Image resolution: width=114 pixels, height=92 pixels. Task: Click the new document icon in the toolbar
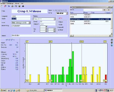tap(2, 6)
